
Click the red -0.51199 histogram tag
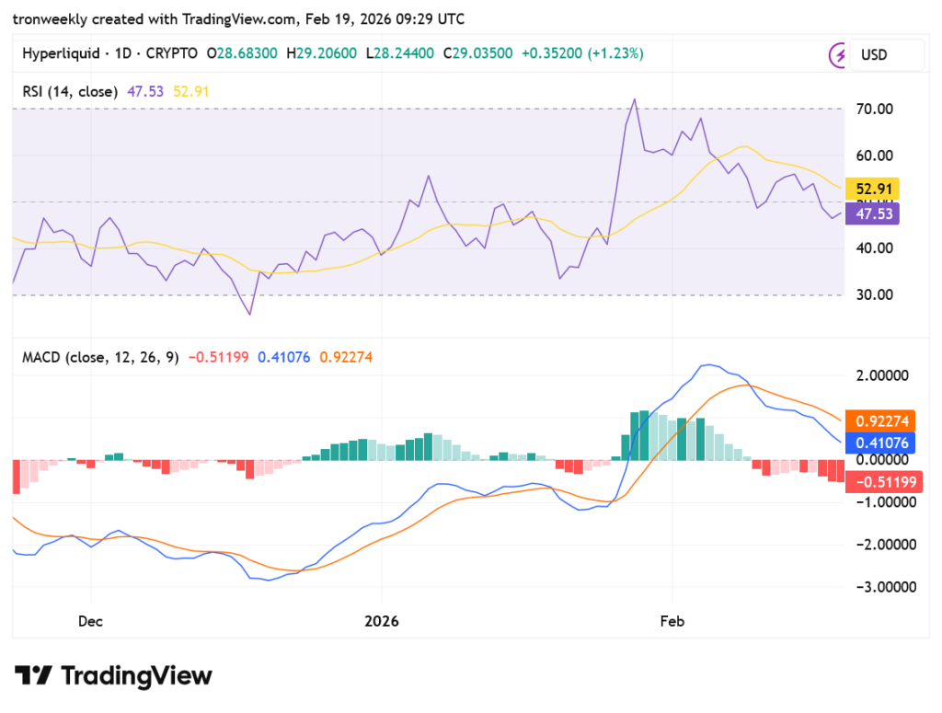[884, 482]
